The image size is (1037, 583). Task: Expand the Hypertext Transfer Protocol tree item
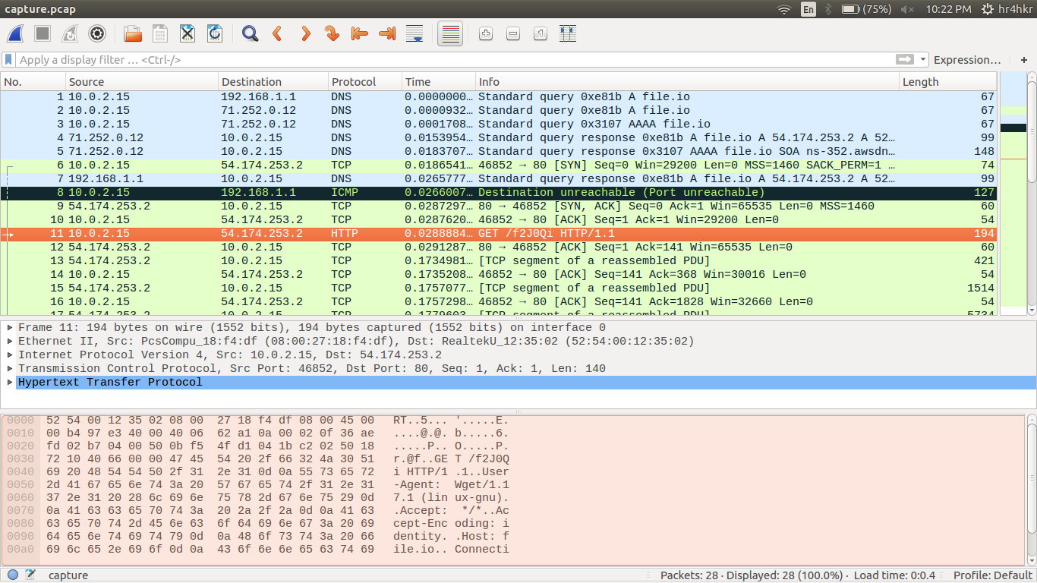tap(10, 383)
